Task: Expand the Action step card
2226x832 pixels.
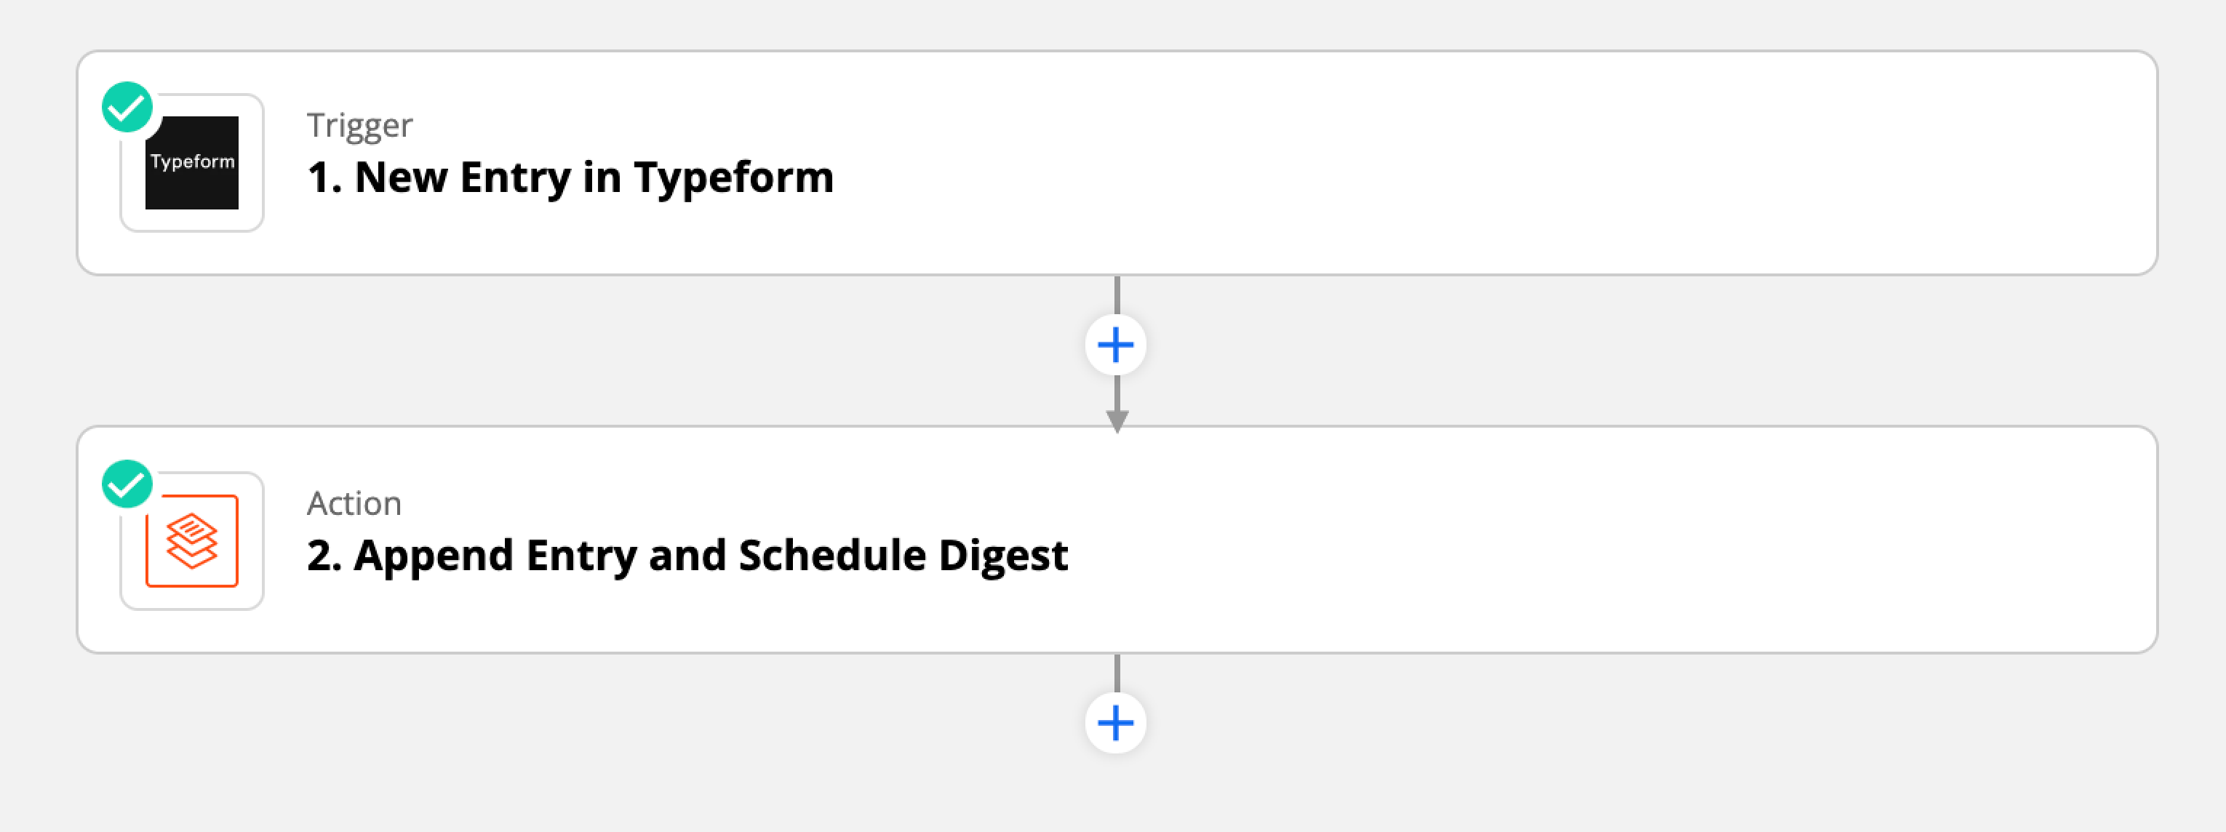Action: [x=1117, y=540]
